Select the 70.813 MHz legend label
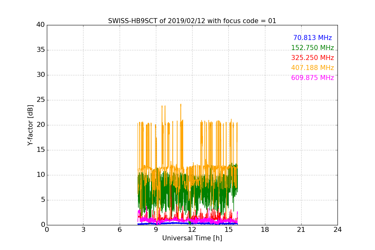 312,38
